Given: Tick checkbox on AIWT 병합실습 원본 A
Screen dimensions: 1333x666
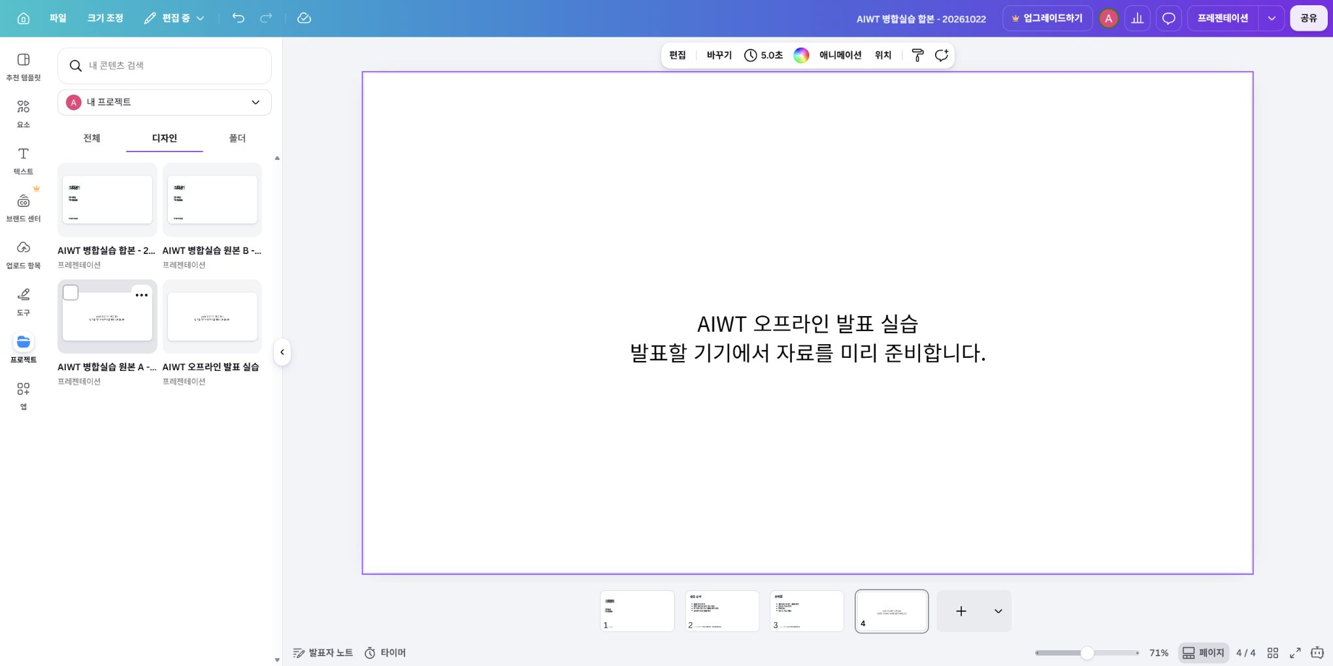Looking at the screenshot, I should (71, 293).
